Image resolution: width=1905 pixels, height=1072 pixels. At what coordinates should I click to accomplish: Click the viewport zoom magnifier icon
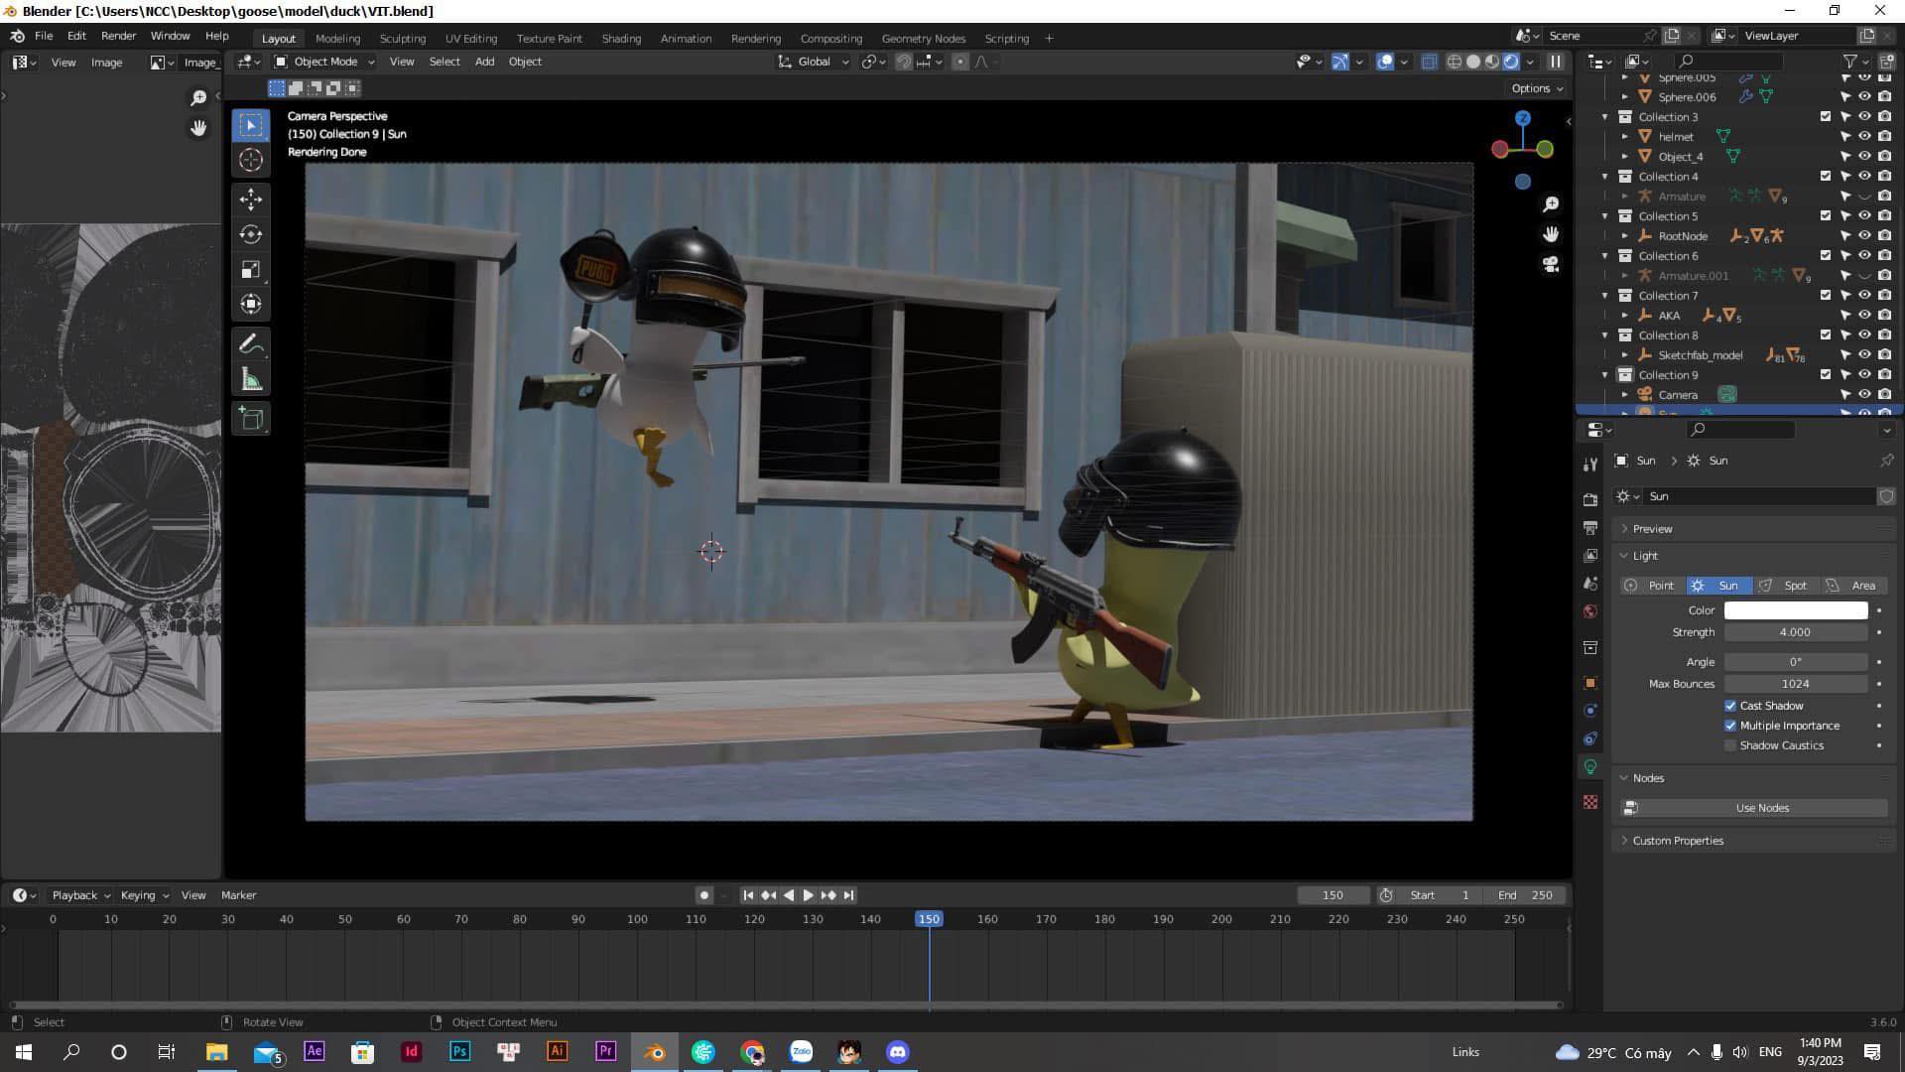1551,204
